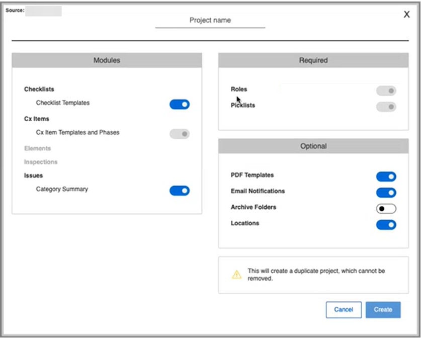Toggle Cx Item Templates and Phases switch
The image size is (421, 338).
180,134
